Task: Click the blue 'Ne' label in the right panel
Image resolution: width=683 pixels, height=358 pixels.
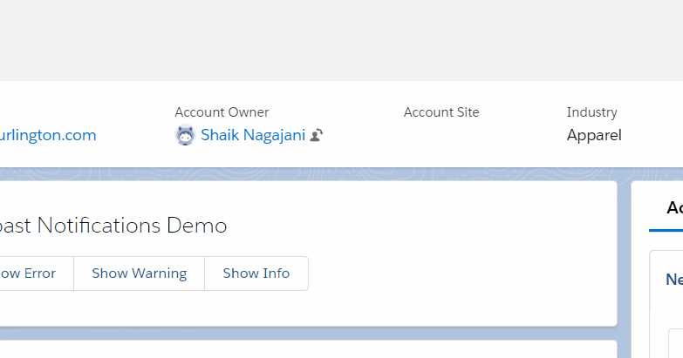Action: tap(673, 280)
